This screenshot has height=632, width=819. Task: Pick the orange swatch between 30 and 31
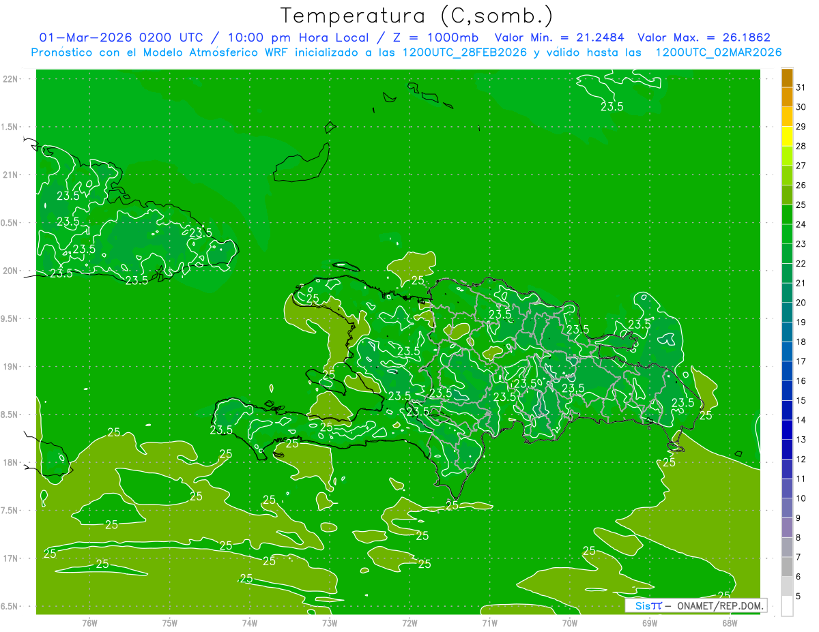pyautogui.click(x=787, y=97)
